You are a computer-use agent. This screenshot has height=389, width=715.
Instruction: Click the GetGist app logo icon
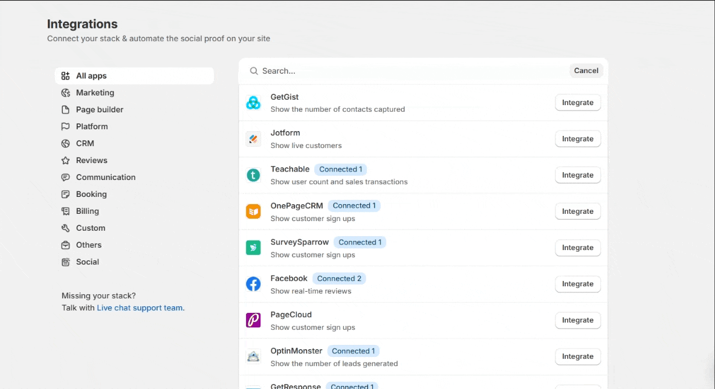pyautogui.click(x=253, y=103)
